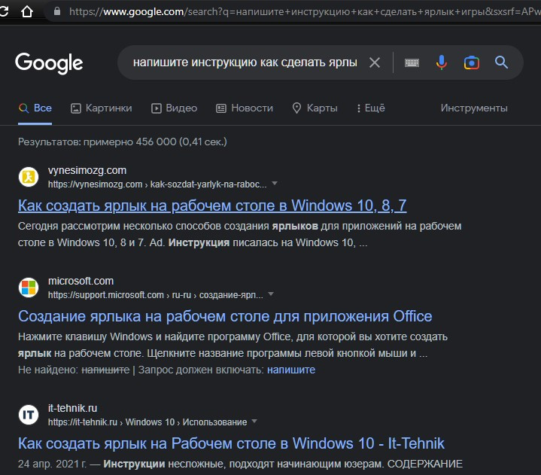Open Google Lens image search
This screenshot has width=541, height=475.
[x=472, y=62]
